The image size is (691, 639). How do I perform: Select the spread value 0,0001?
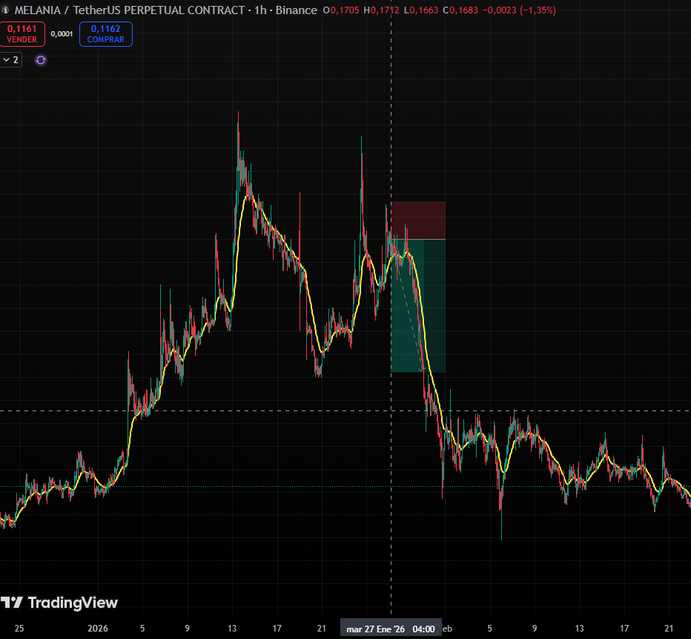click(x=62, y=34)
